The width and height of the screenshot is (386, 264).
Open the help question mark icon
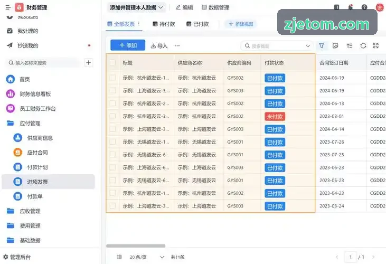click(364, 7)
